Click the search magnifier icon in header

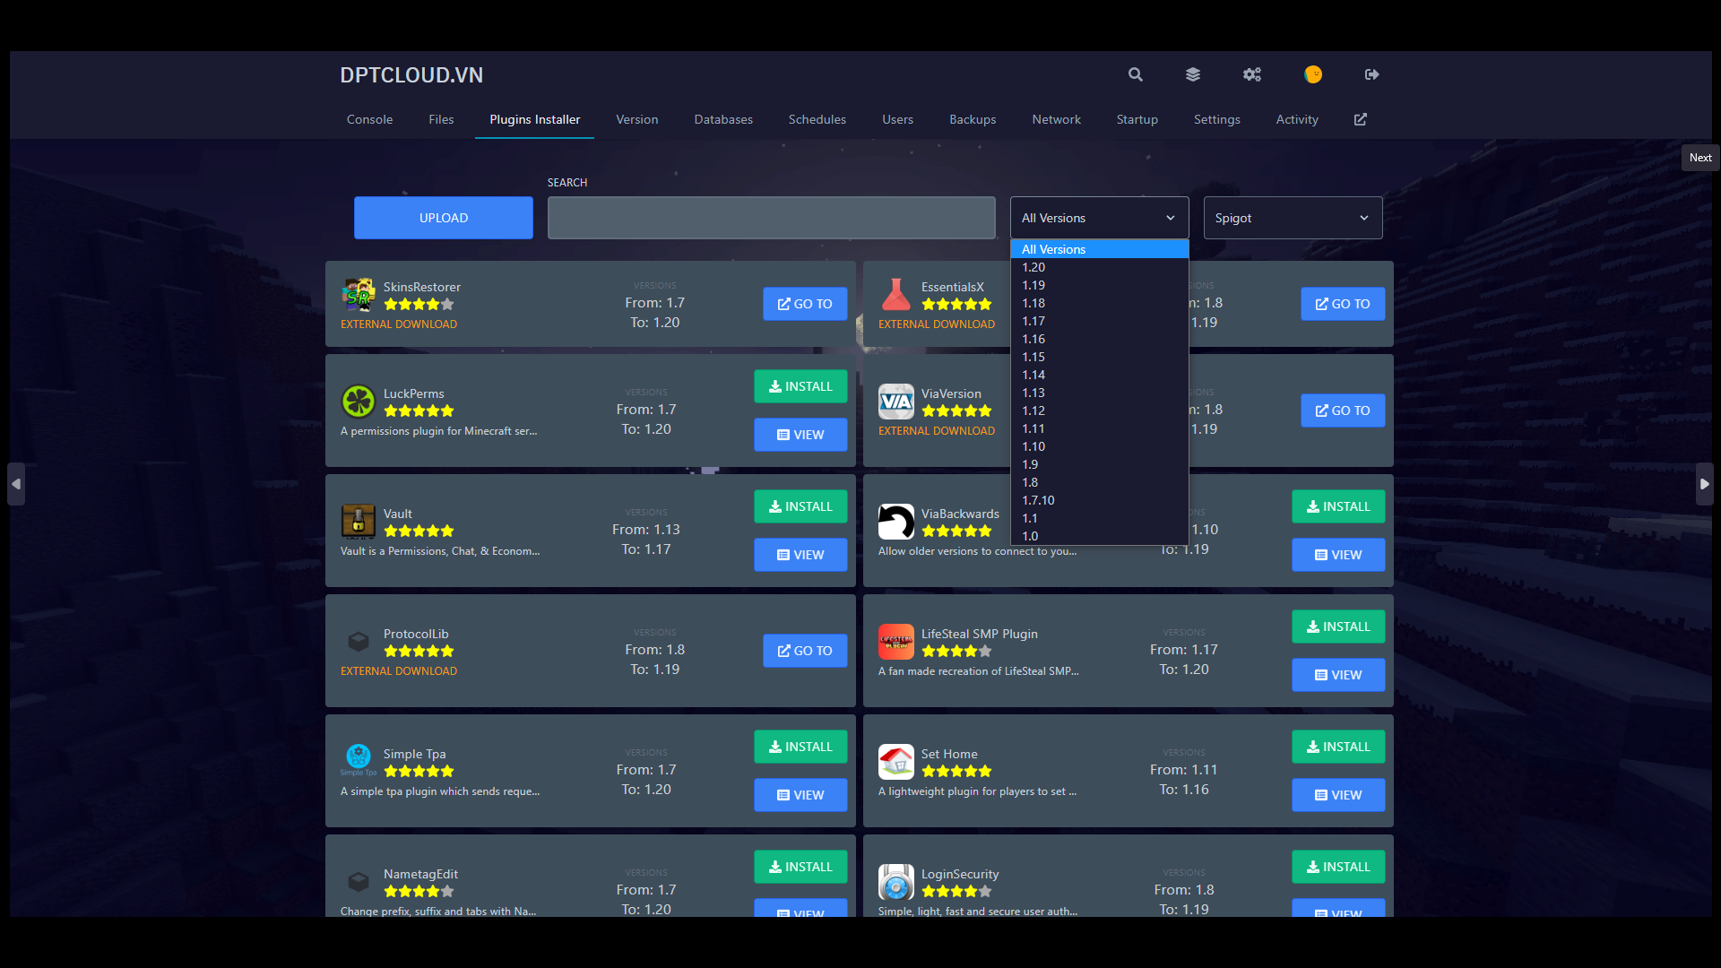(1135, 74)
